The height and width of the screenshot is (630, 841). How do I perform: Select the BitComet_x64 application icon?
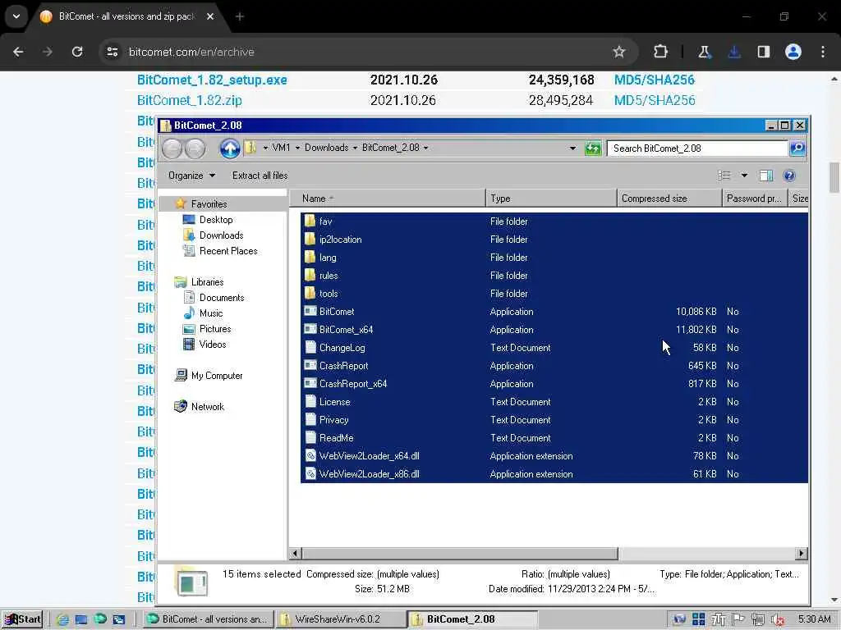tap(310, 329)
